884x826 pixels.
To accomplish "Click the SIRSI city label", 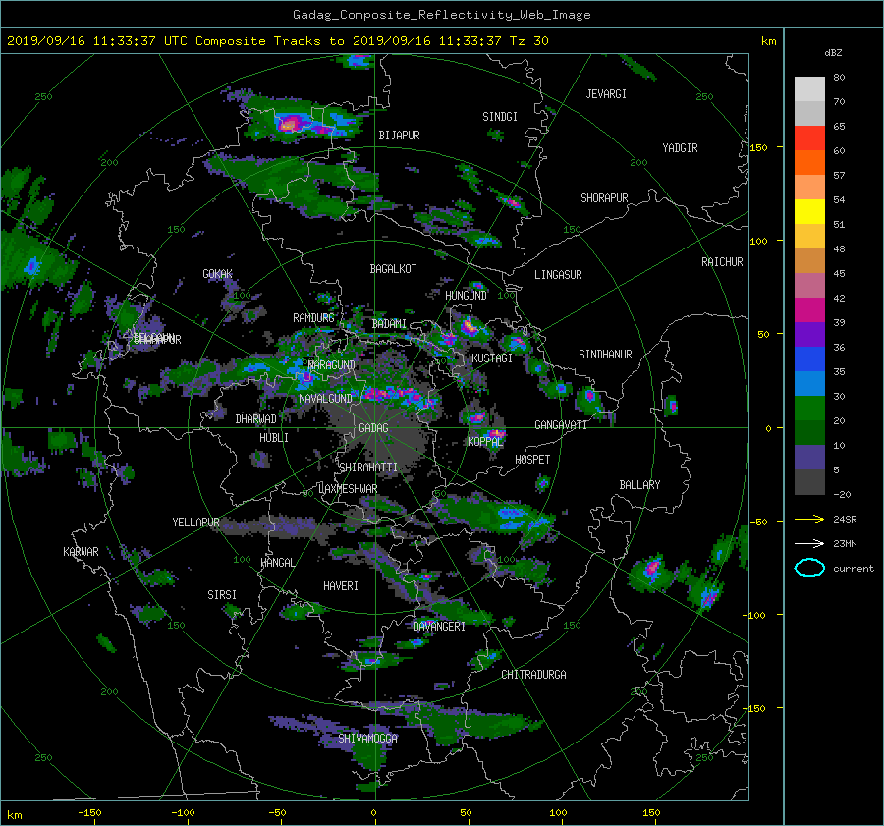I will (222, 595).
